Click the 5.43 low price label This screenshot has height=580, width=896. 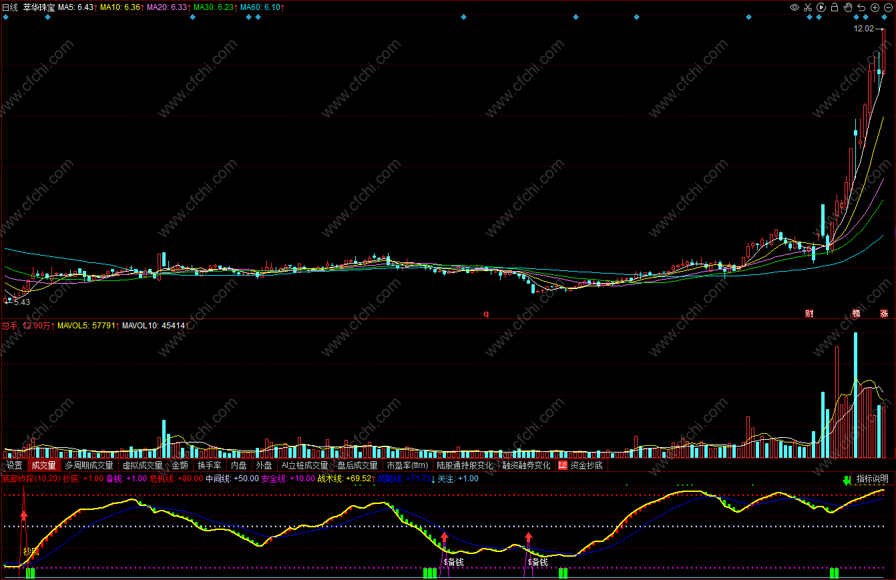[x=22, y=302]
